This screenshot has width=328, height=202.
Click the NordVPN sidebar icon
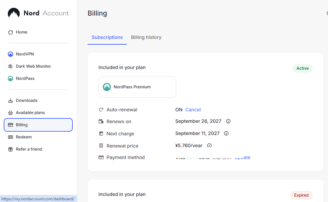[10, 54]
